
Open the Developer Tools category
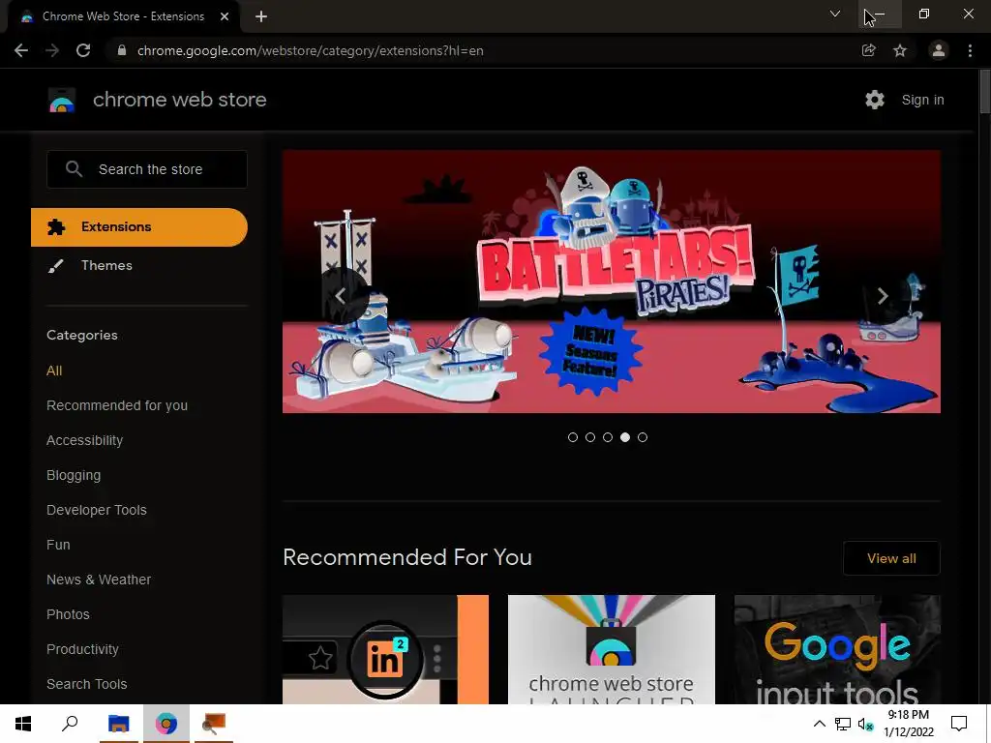pyautogui.click(x=97, y=510)
